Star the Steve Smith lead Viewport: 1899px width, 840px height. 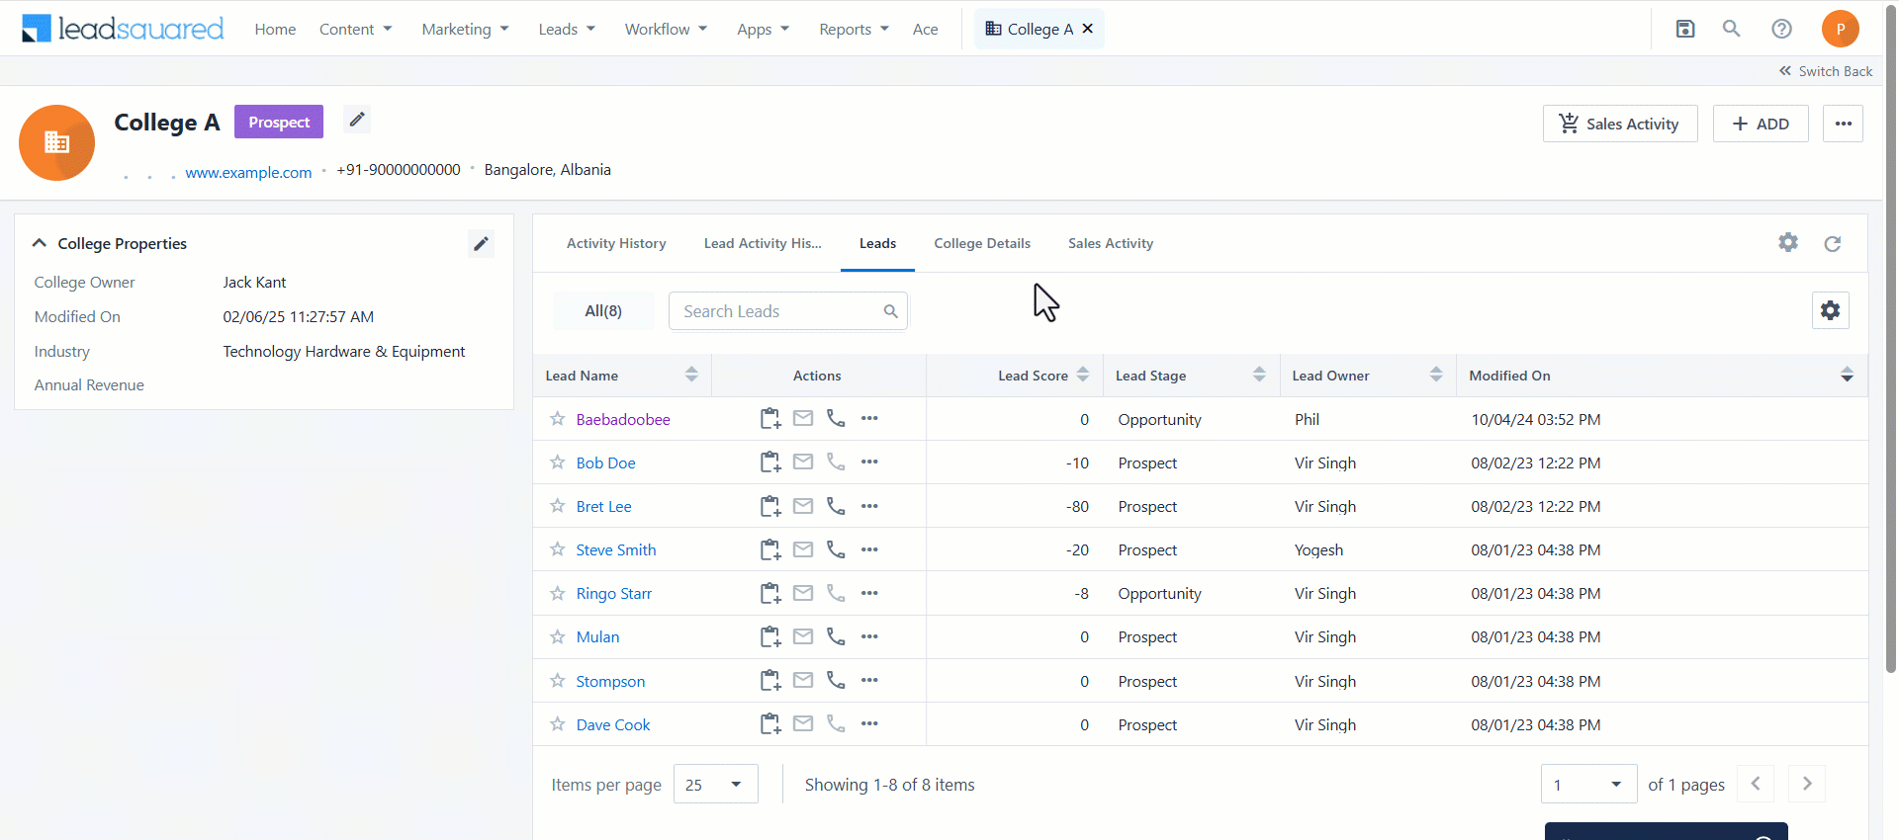558,549
